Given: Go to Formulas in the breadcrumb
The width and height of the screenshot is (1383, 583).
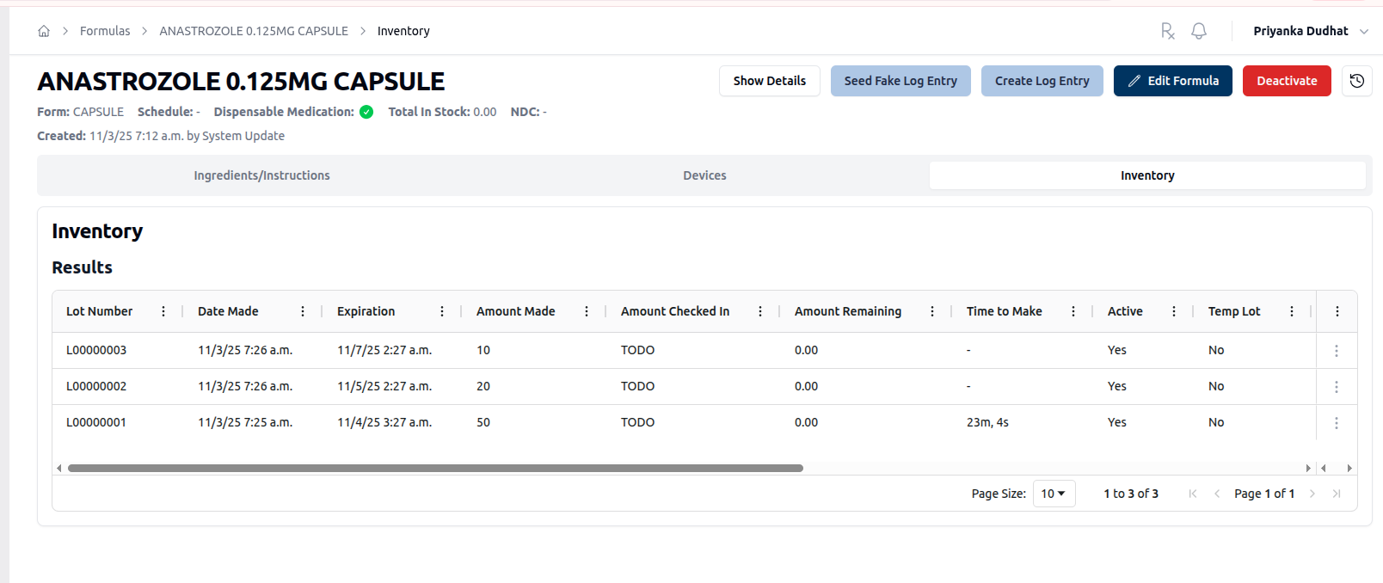Looking at the screenshot, I should click(105, 31).
